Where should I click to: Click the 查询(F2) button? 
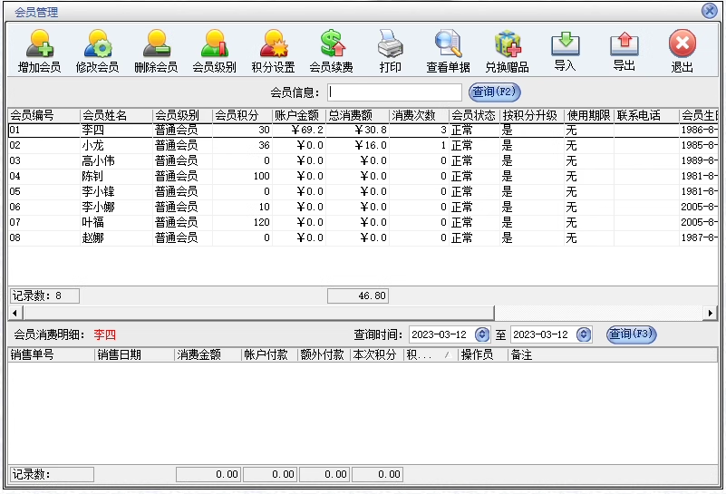(495, 92)
